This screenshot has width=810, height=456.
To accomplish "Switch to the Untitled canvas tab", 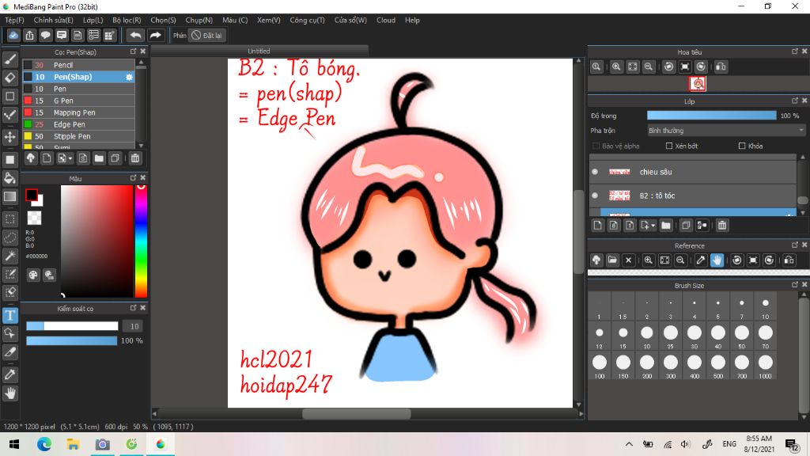I will pos(259,51).
